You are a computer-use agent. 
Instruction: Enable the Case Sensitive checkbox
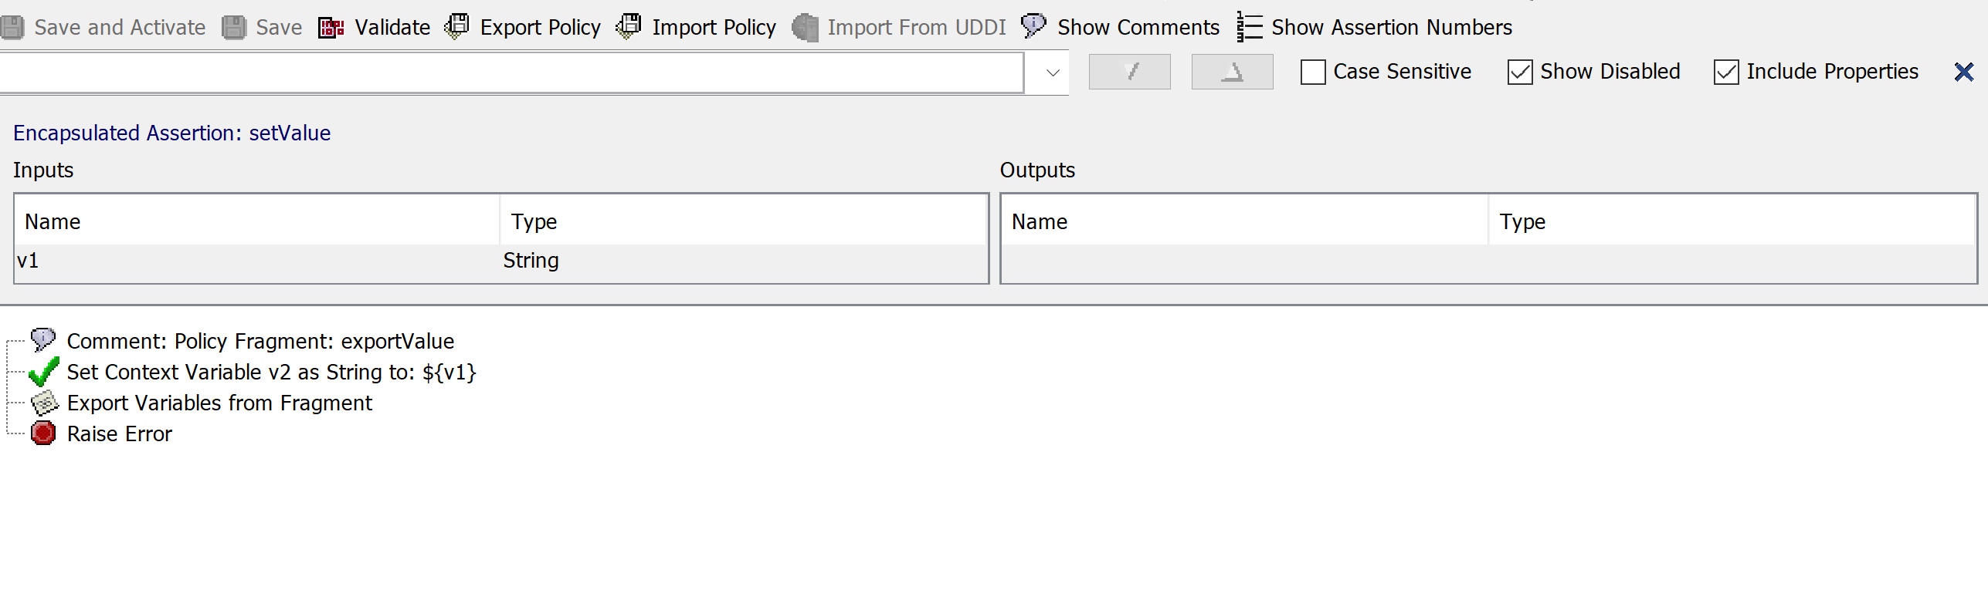1313,72
